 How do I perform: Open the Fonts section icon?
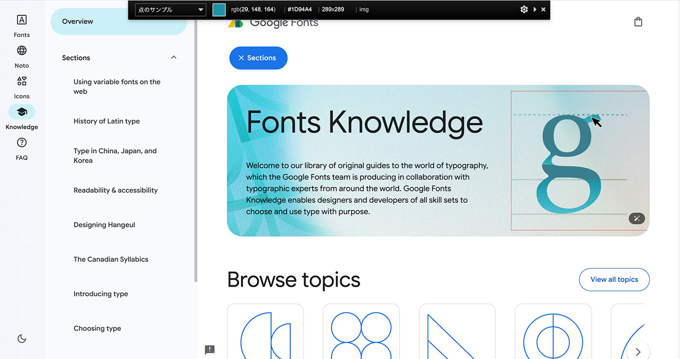pyautogui.click(x=21, y=20)
